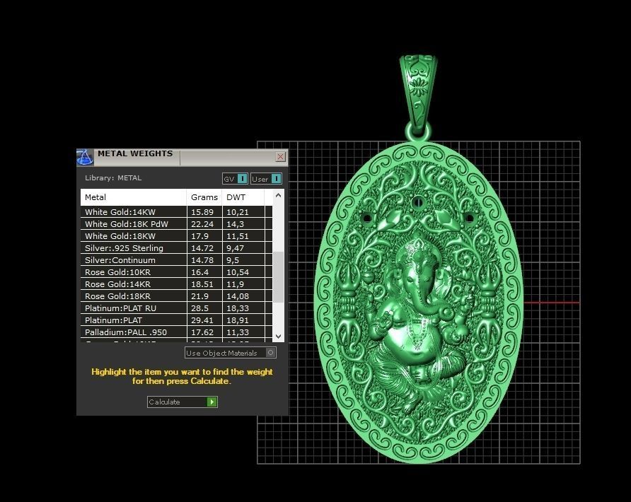Select Platinum:PLAT RU row
Viewport: 631px width, 502px height.
[x=176, y=308]
